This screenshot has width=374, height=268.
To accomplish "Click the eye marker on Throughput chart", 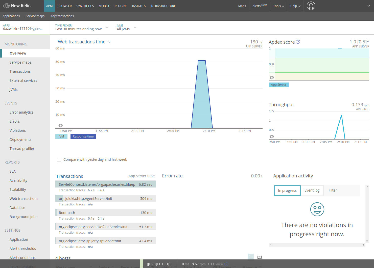I will point(272,137).
